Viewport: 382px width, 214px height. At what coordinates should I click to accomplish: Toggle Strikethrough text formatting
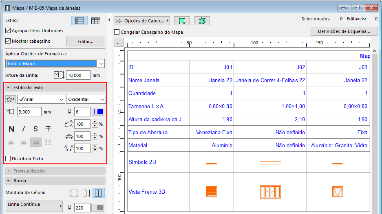pos(48,129)
